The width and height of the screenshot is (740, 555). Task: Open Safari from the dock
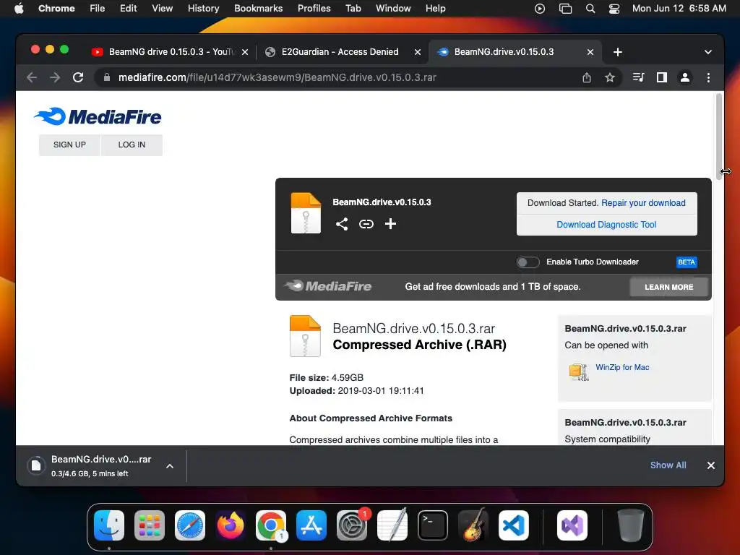point(190,525)
